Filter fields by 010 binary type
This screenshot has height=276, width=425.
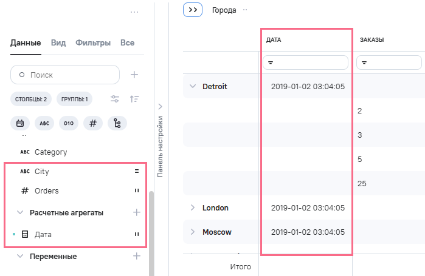coord(69,123)
